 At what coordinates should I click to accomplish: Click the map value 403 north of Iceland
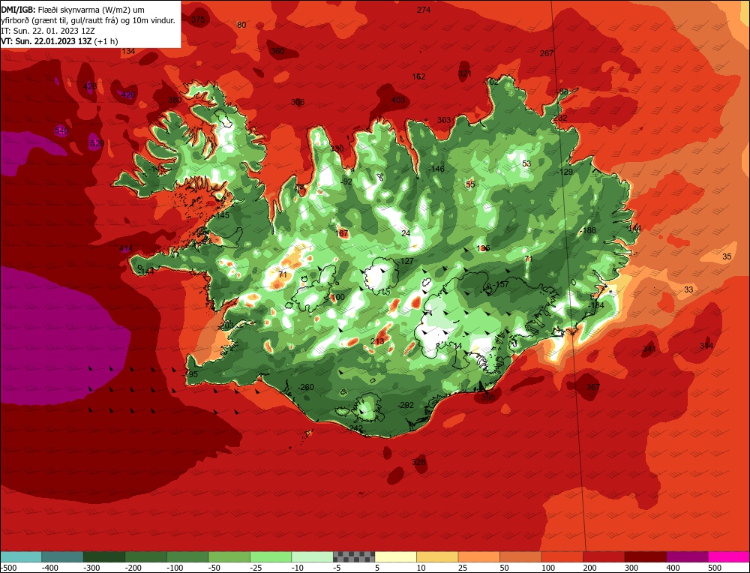pos(398,100)
